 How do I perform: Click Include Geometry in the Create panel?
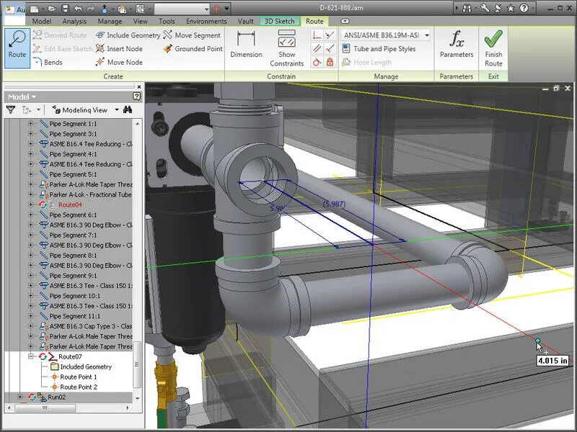128,35
